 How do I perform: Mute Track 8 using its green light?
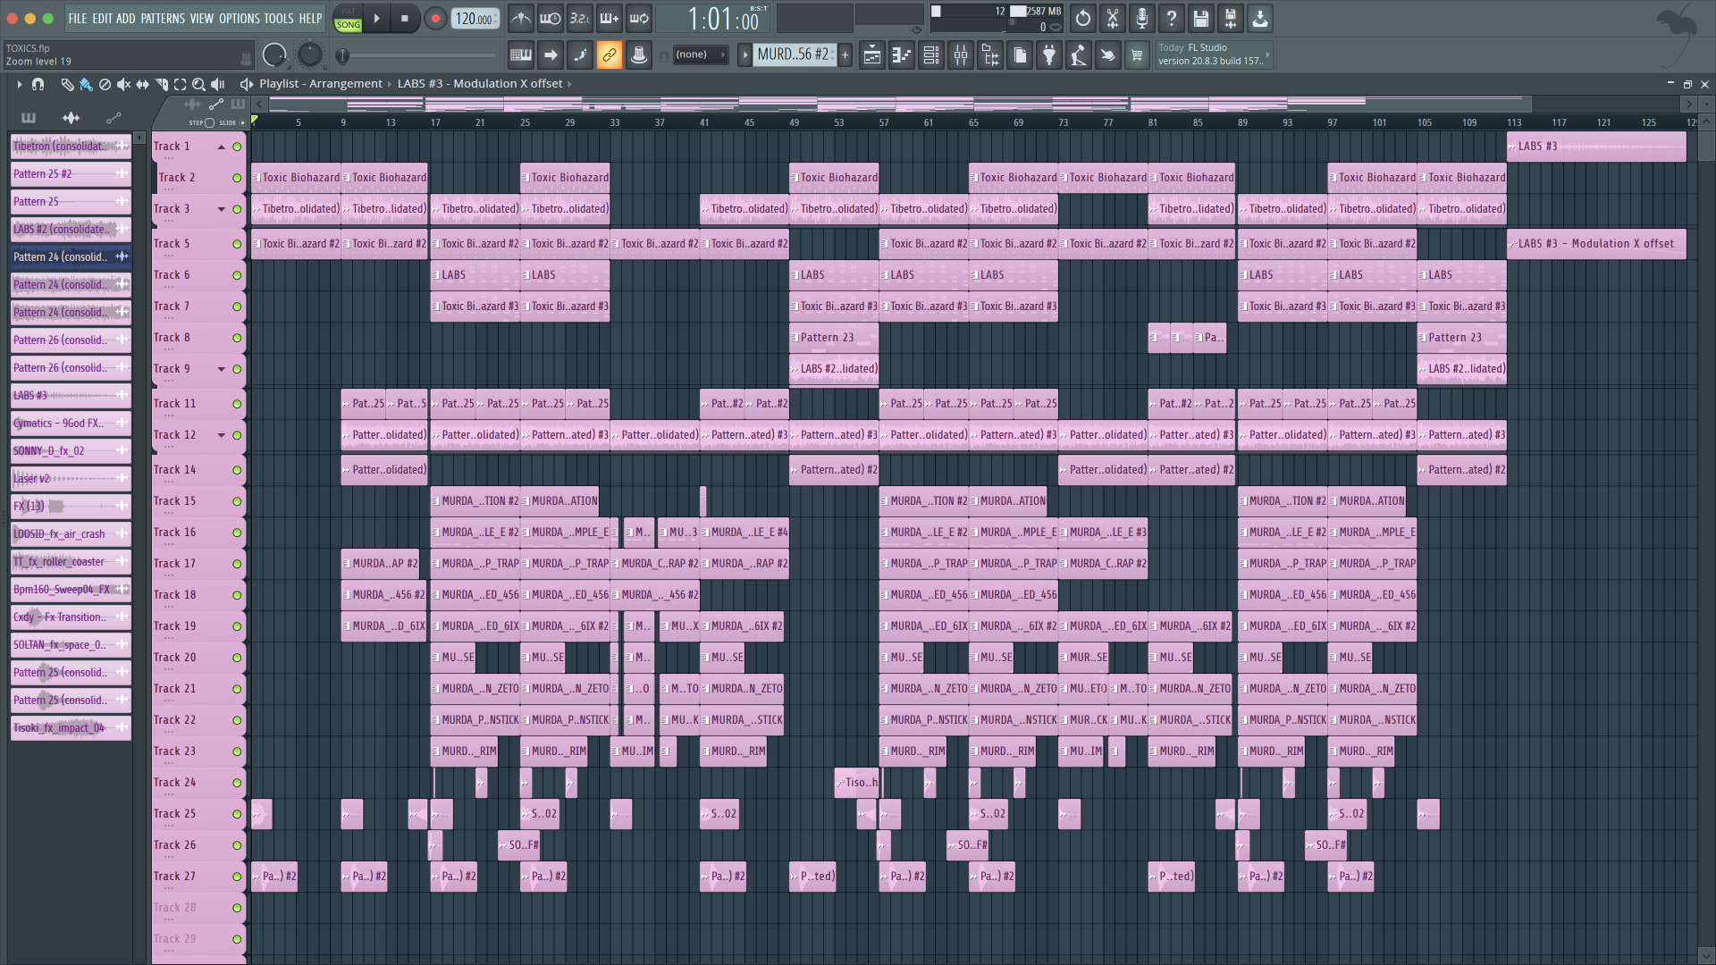[x=237, y=338]
